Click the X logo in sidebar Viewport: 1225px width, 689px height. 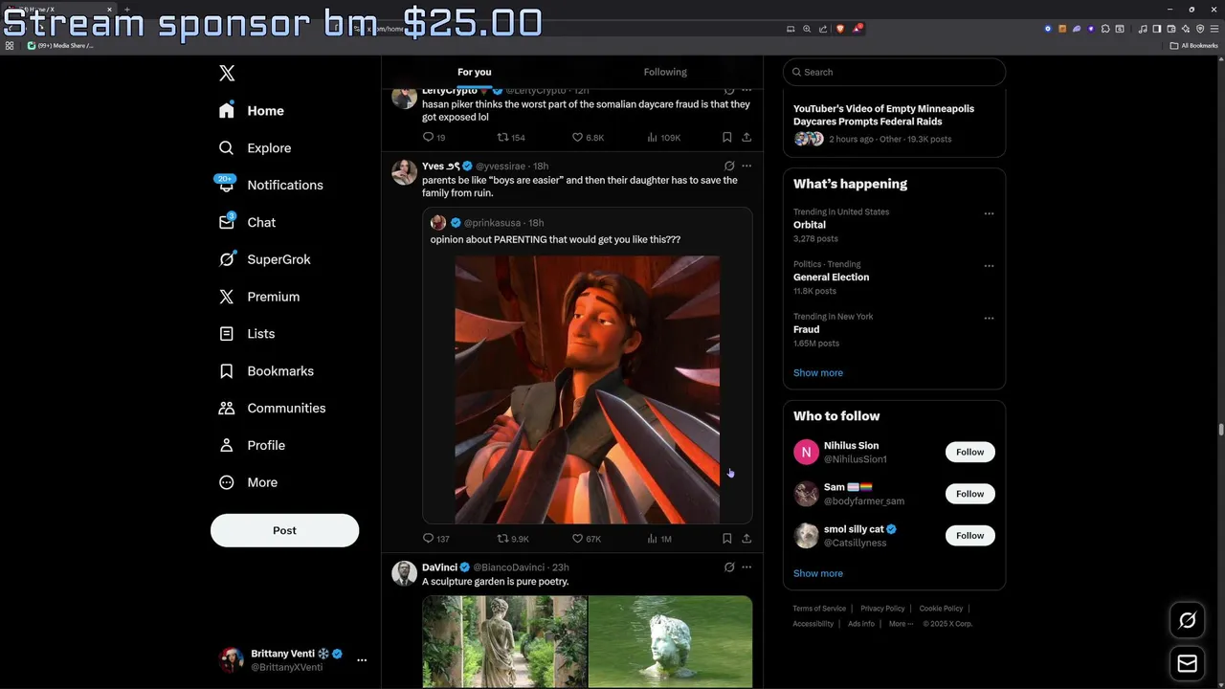[x=227, y=73]
